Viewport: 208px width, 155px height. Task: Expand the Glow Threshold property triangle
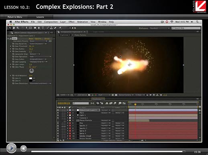click(x=10, y=46)
